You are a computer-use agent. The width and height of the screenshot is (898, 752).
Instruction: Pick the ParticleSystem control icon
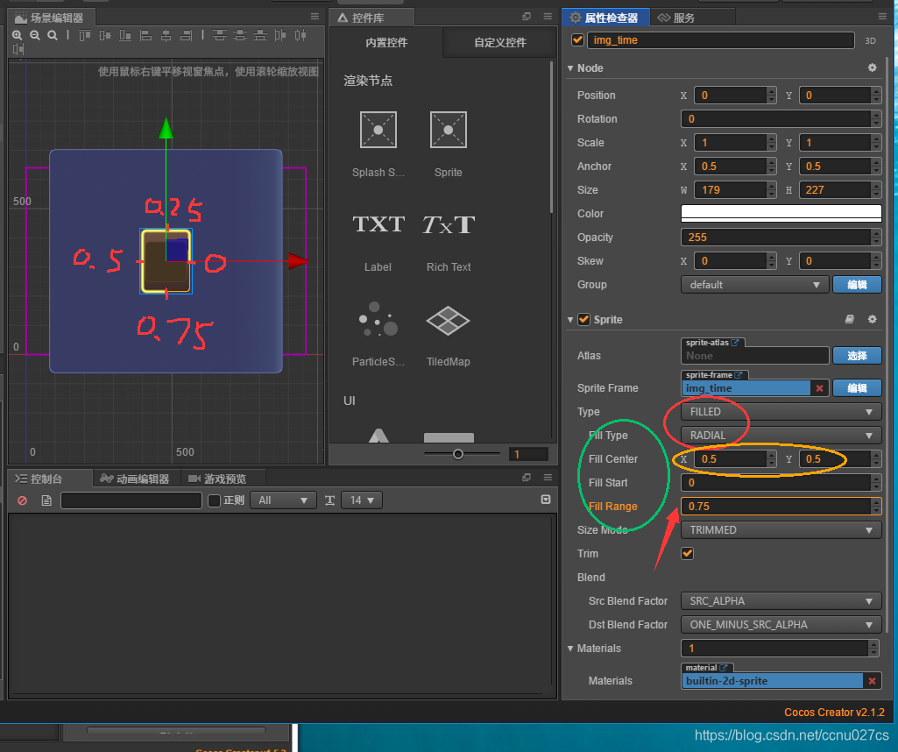378,319
